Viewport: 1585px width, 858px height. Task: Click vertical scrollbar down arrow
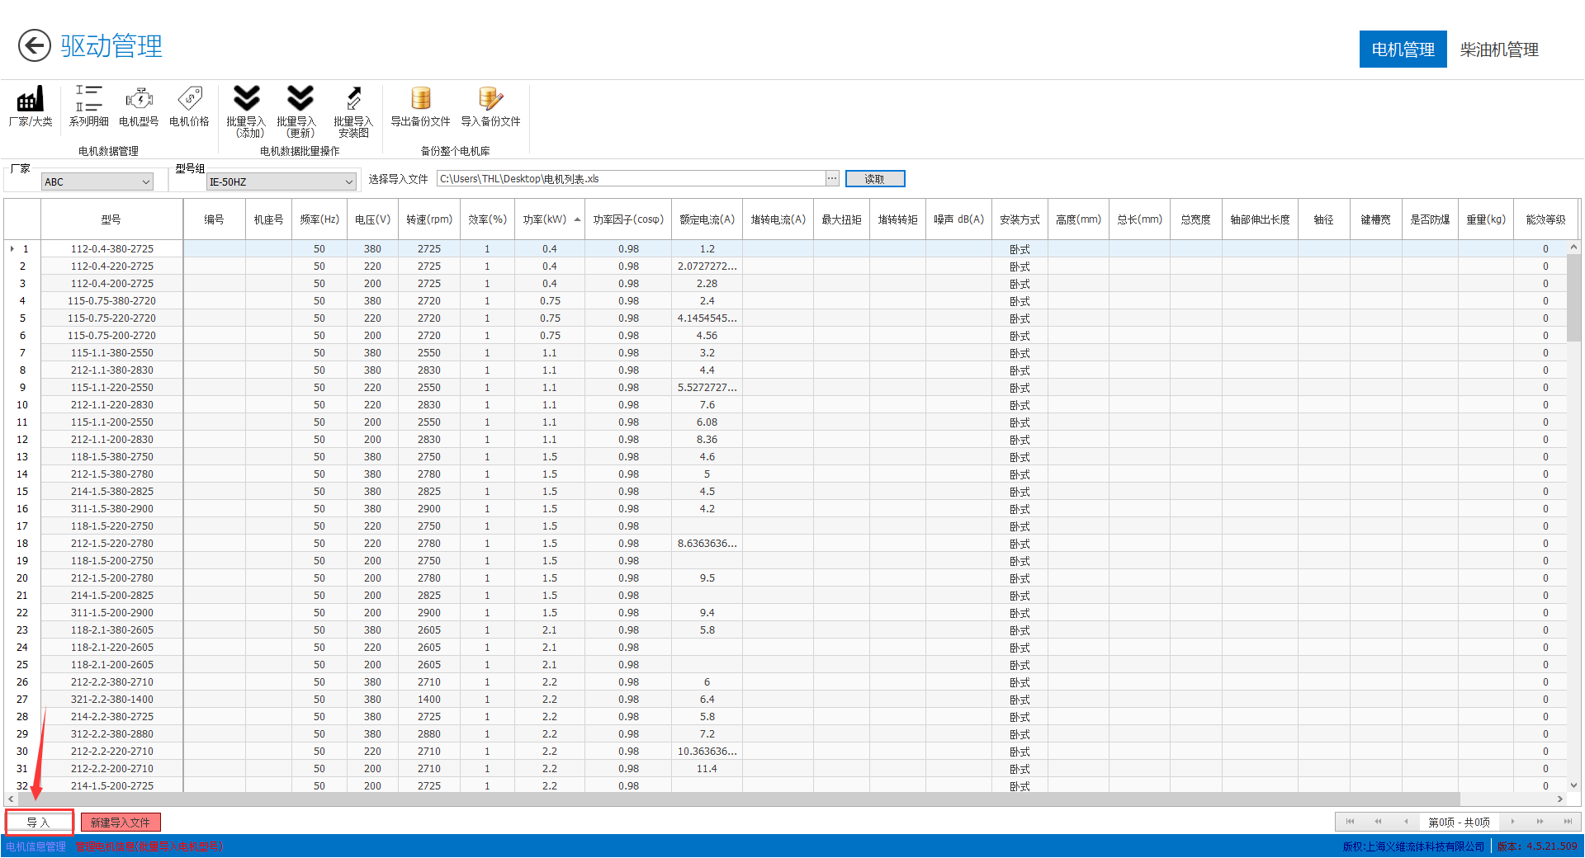pos(1573,785)
